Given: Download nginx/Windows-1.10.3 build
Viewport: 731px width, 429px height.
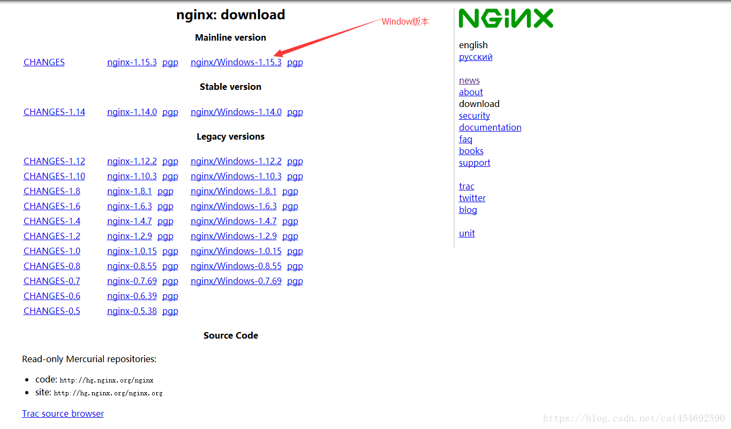Looking at the screenshot, I should [236, 176].
